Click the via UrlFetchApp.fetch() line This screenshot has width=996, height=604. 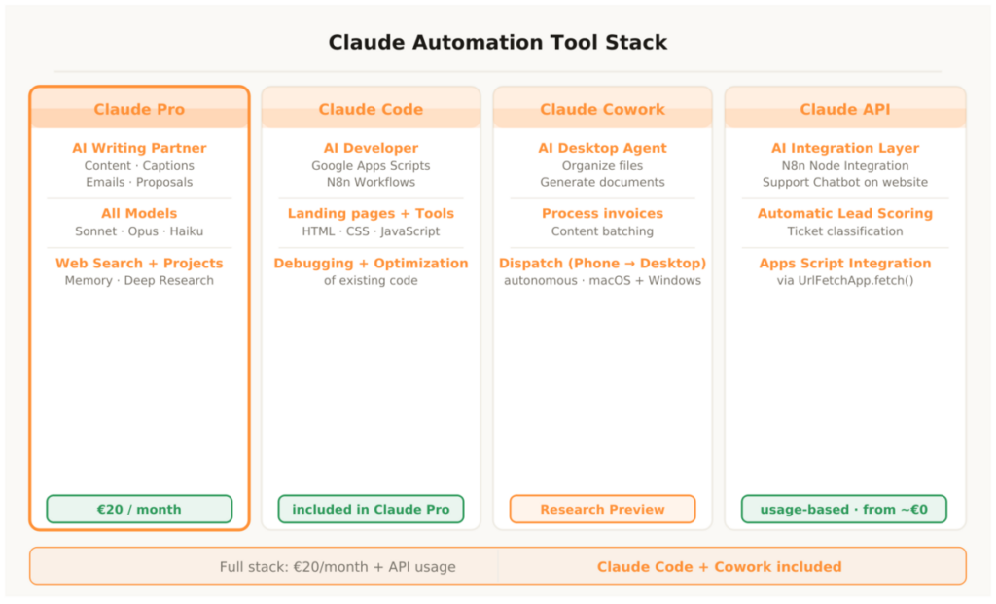[845, 281]
